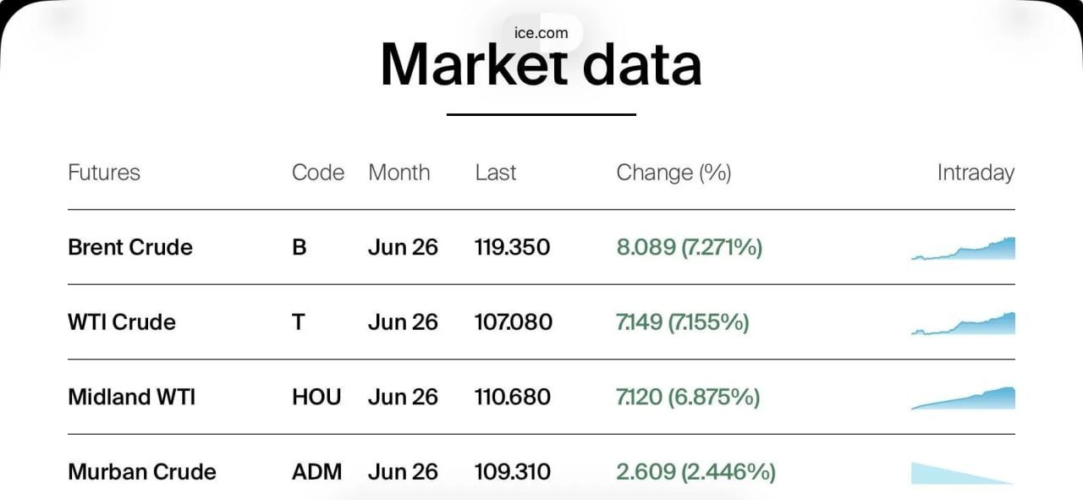This screenshot has width=1083, height=500.
Task: Open the Midland WTI futures contract
Action: (x=131, y=397)
